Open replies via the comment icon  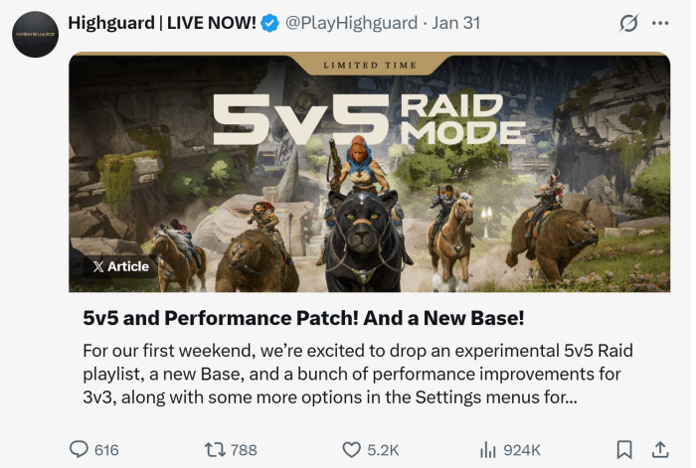coord(79,449)
